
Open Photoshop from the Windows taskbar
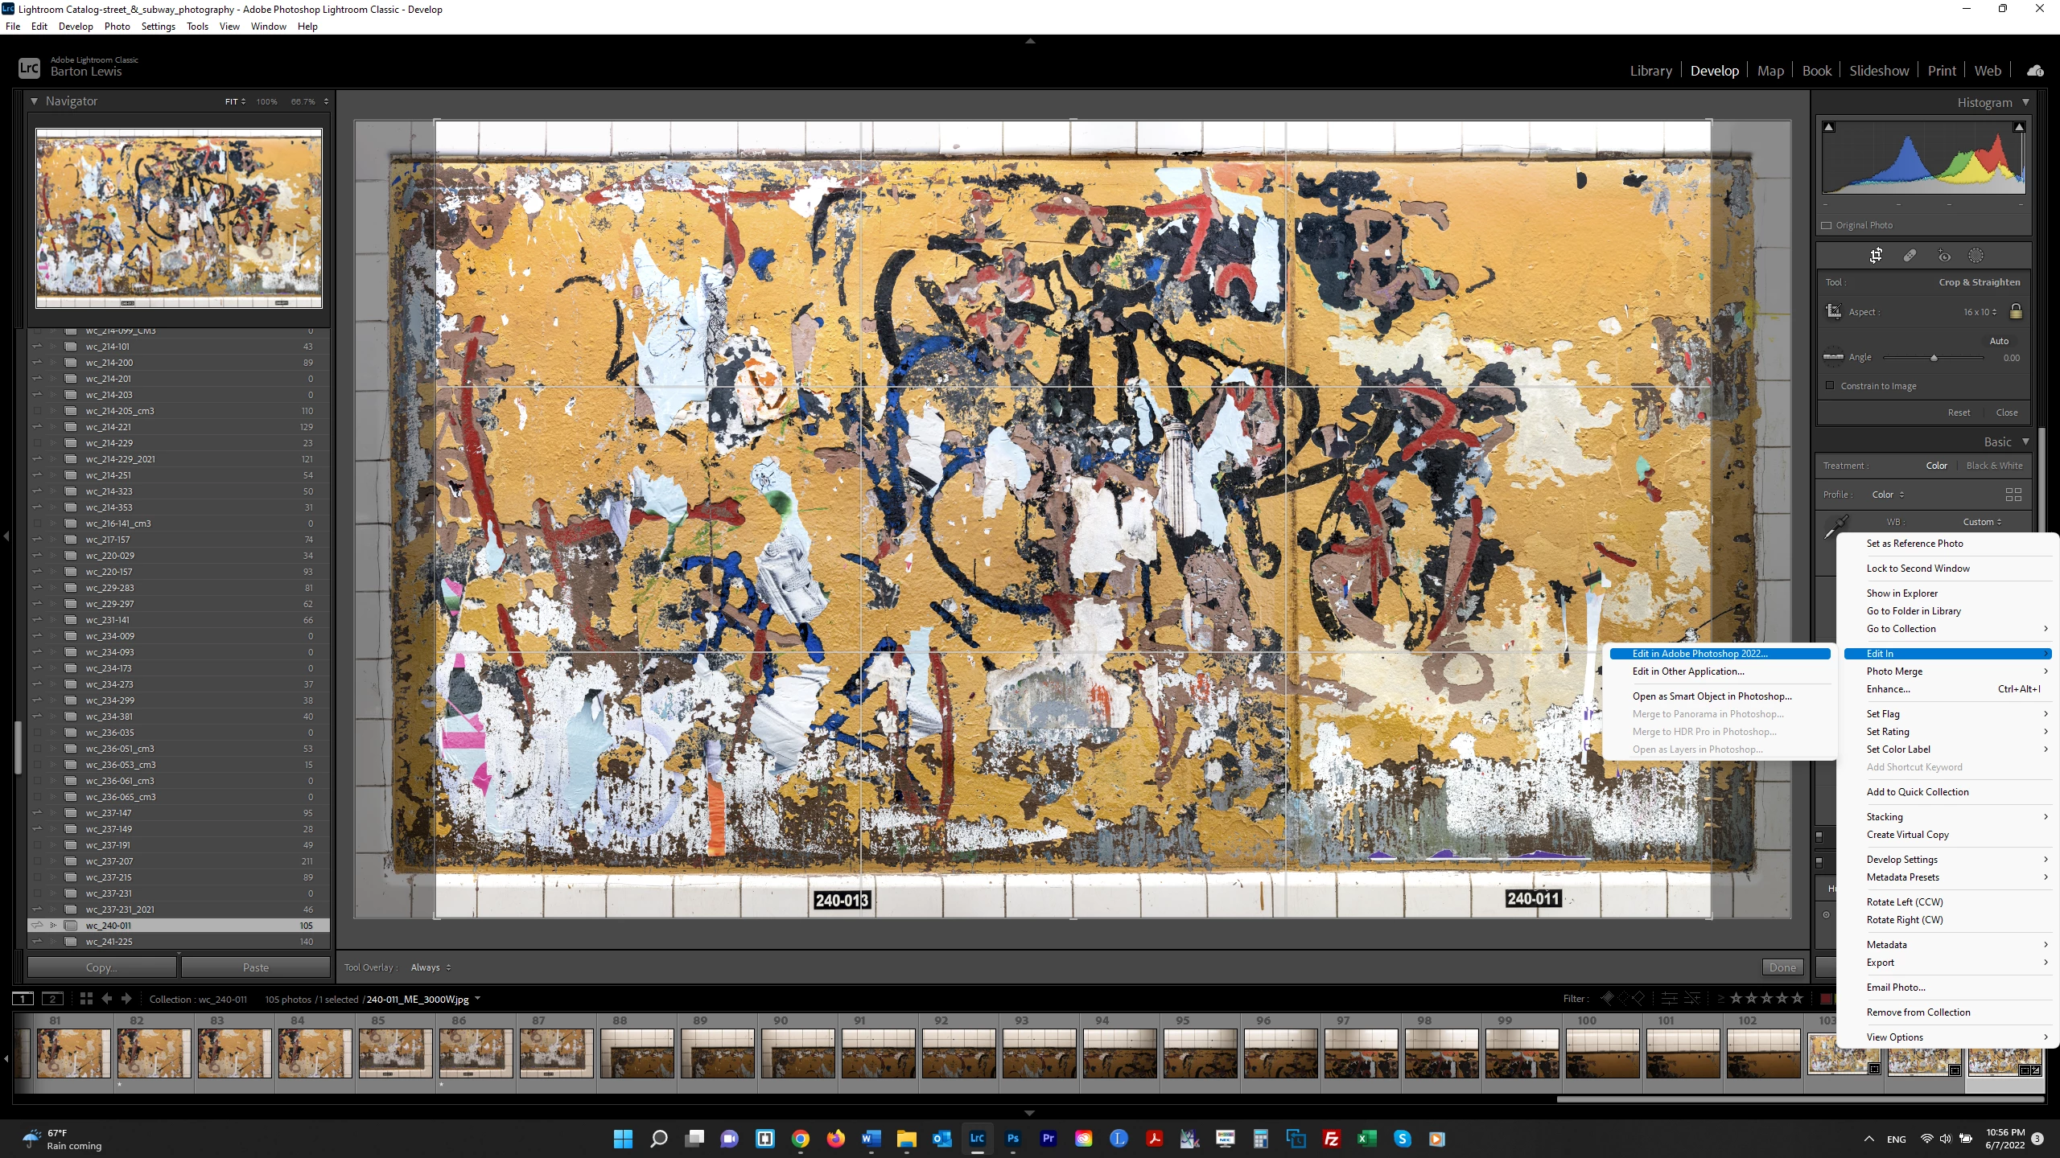(1012, 1139)
